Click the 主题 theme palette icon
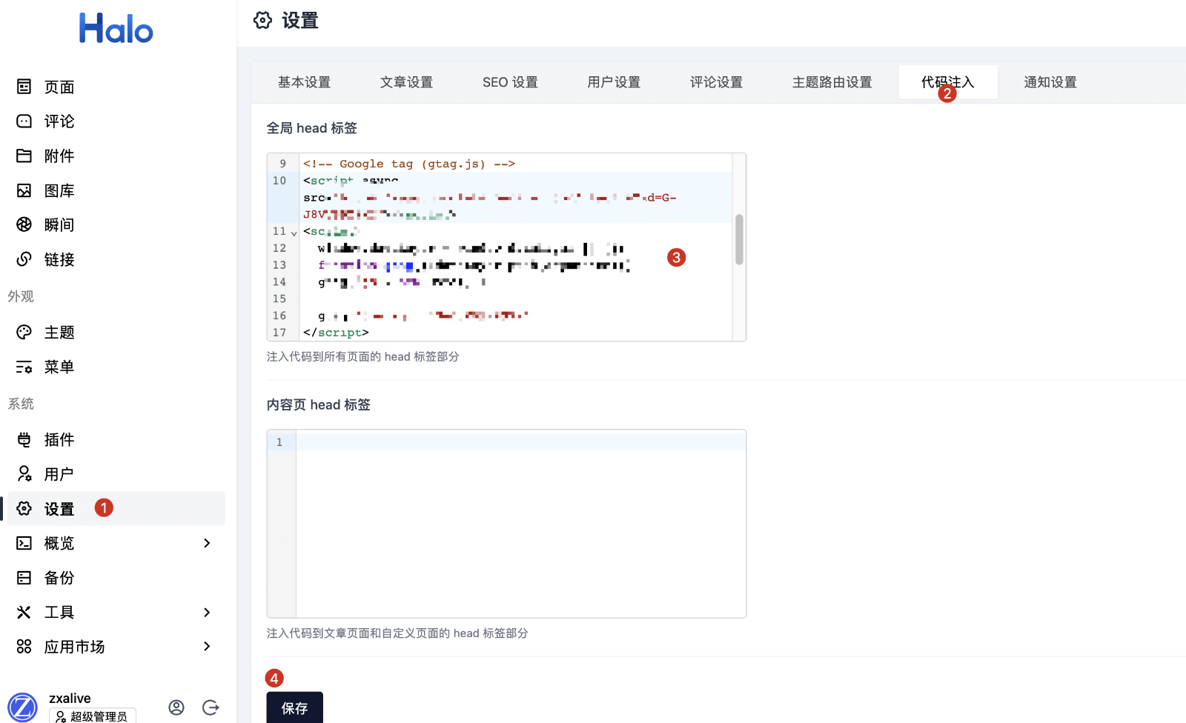The image size is (1186, 723). pos(24,332)
